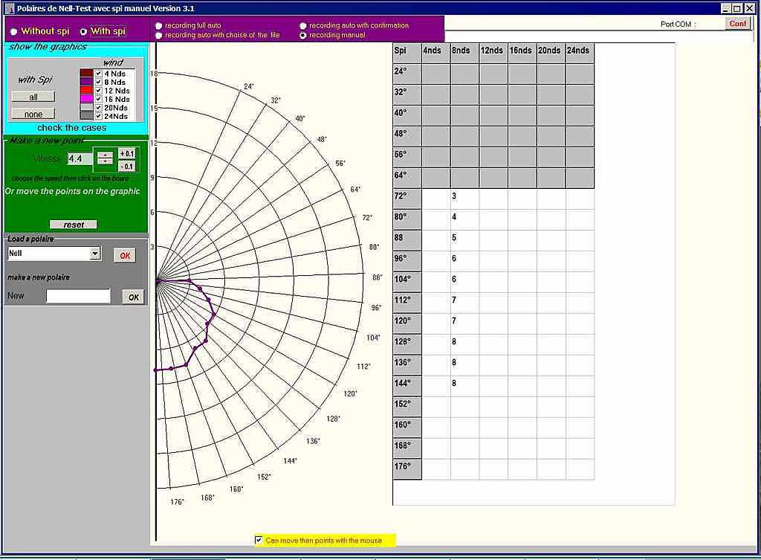
Task: Select the Without spi radio option
Action: pos(13,31)
